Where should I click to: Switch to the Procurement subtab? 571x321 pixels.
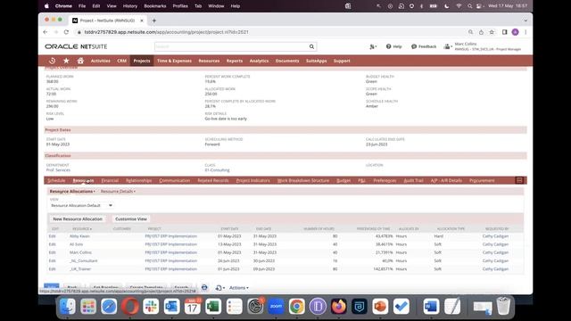click(x=482, y=180)
